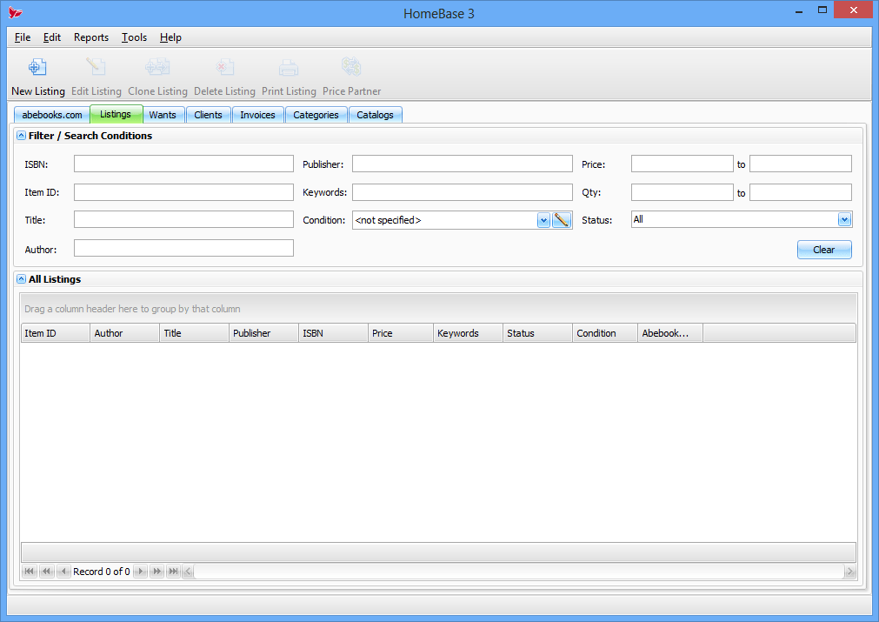Open the condition wizard beside Condition dropdown
879x622 pixels.
562,219
